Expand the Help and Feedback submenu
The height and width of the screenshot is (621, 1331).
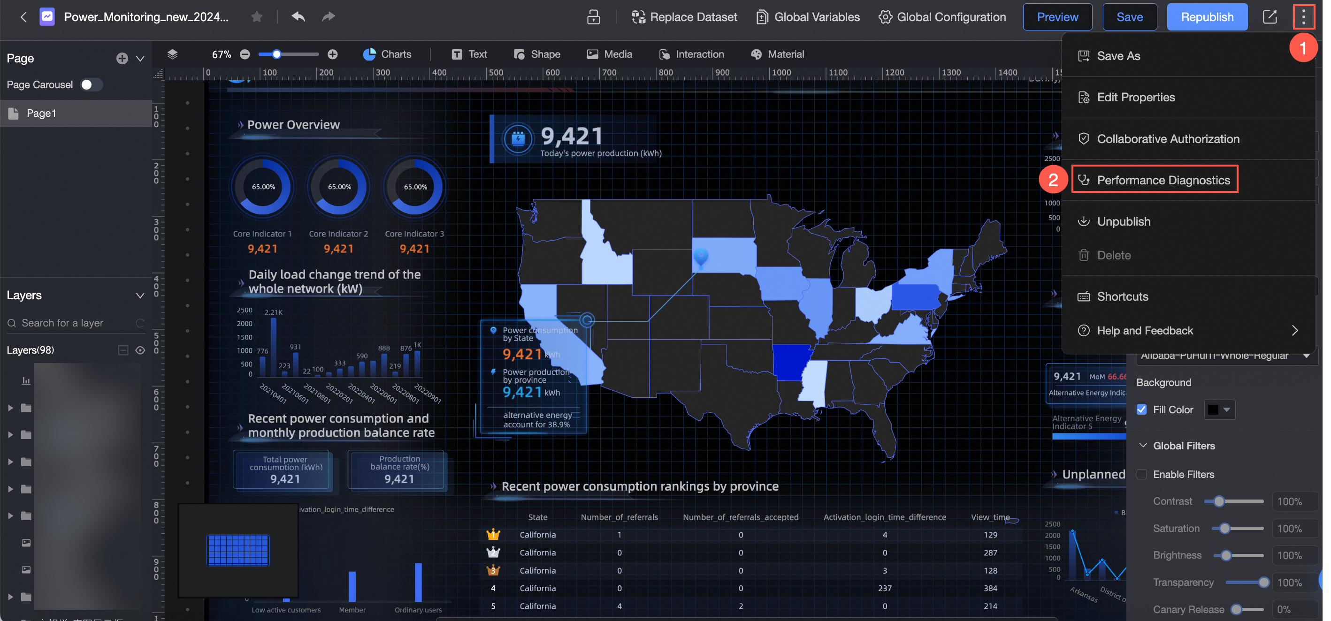pos(1294,331)
